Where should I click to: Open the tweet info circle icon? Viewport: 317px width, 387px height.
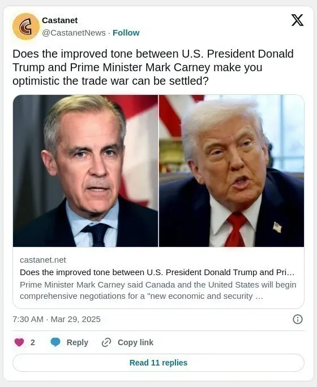pos(297,319)
